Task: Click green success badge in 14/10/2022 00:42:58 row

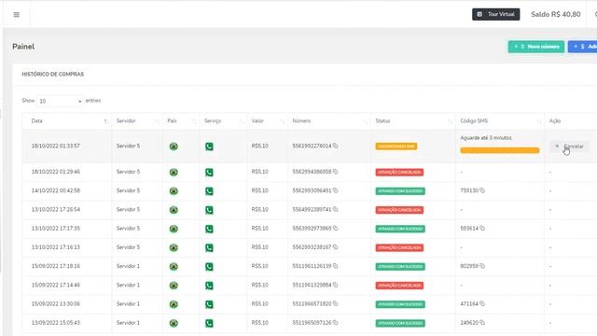Action: point(400,190)
